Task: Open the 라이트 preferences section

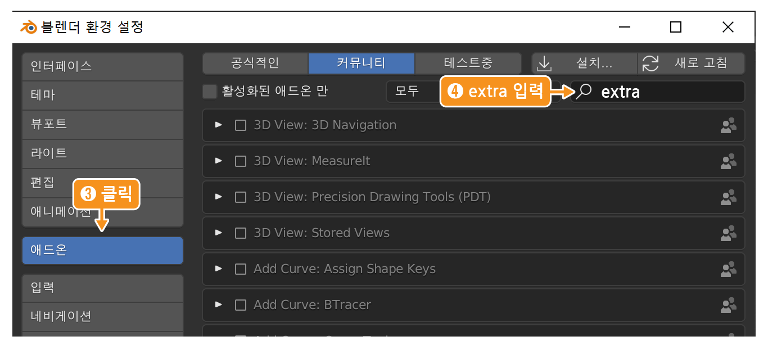Action: tap(102, 154)
